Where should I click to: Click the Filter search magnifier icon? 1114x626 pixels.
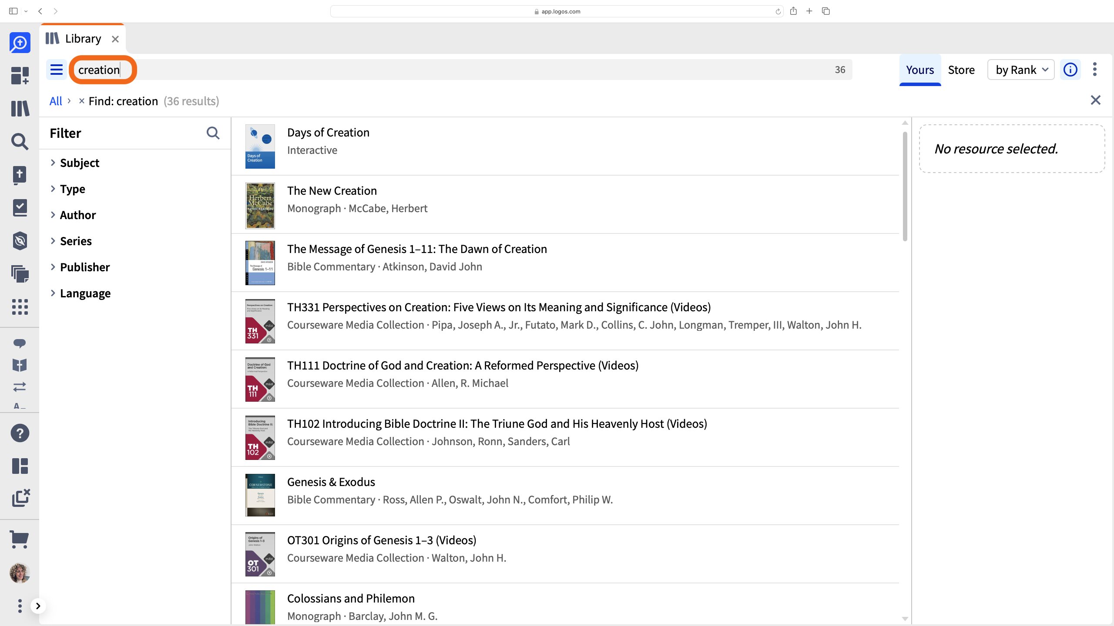[213, 133]
